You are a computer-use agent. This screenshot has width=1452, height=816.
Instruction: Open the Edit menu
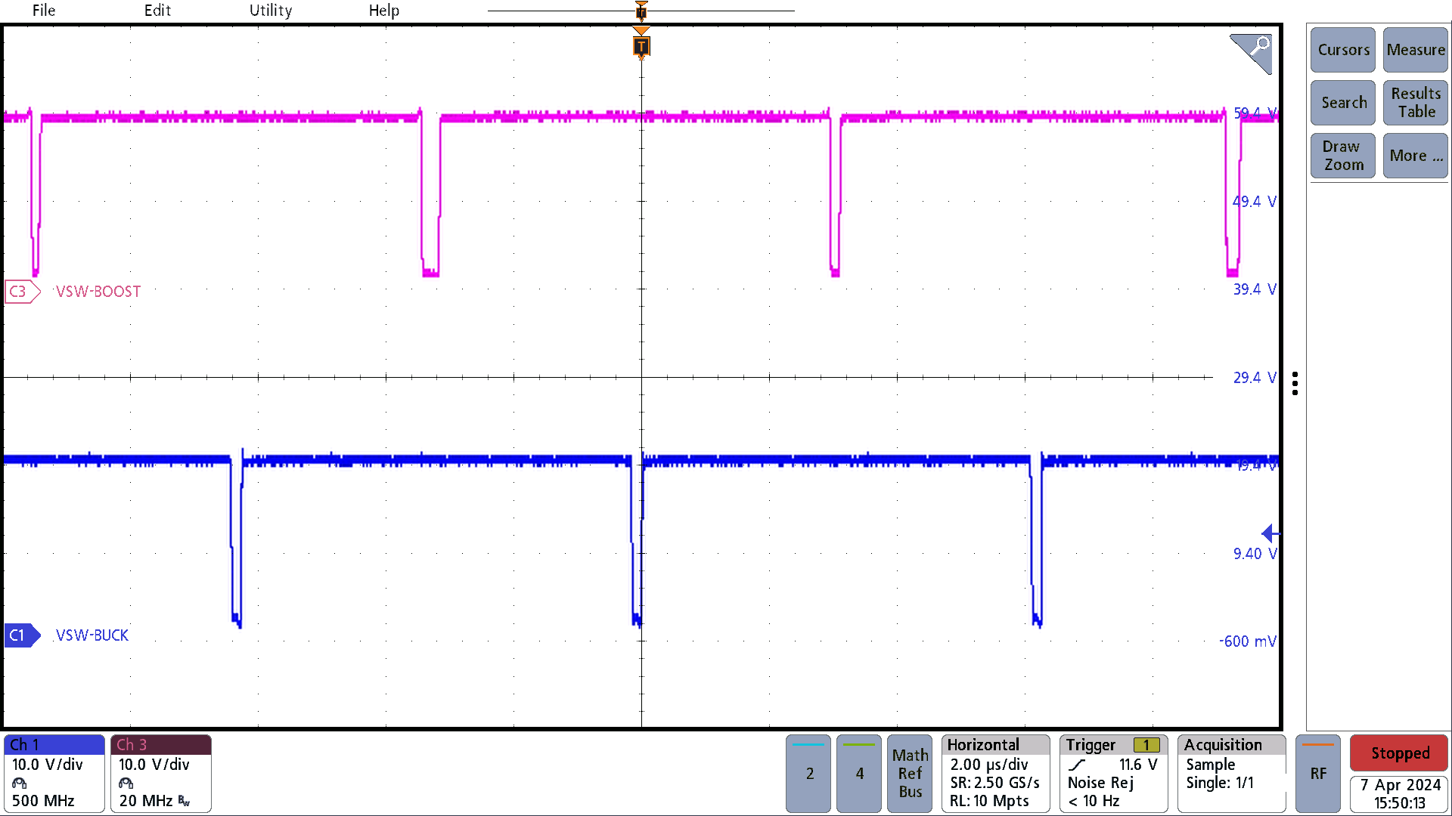tap(157, 11)
